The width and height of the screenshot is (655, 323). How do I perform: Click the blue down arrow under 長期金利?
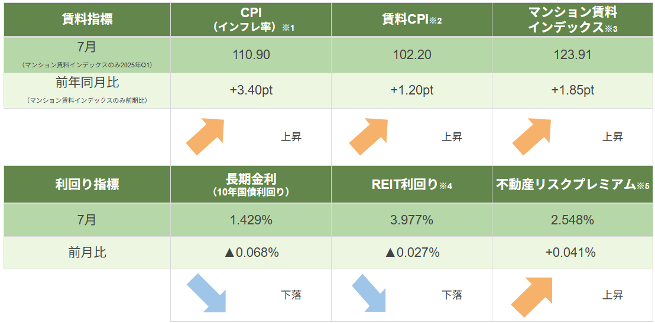[206, 293]
